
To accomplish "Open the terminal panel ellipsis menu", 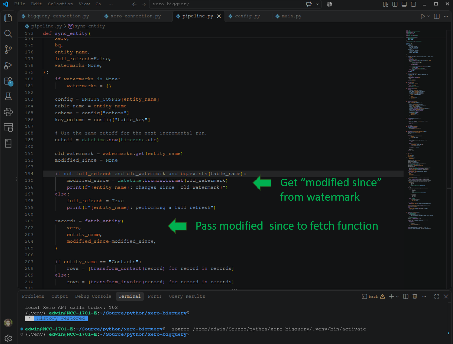I will pos(424,297).
